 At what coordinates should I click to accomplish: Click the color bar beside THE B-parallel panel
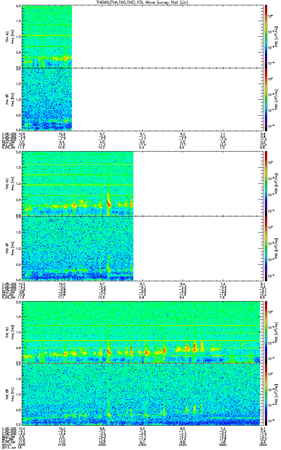[x=266, y=394]
